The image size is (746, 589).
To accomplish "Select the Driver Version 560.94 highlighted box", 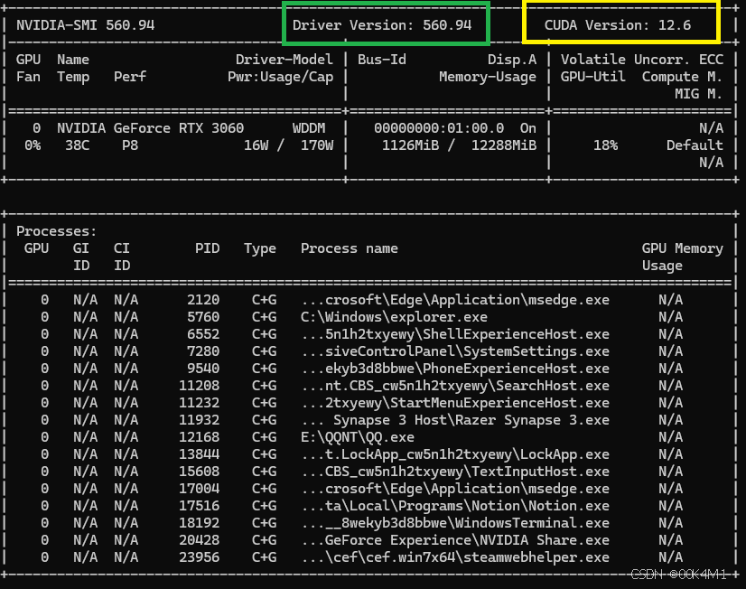I will [x=386, y=24].
